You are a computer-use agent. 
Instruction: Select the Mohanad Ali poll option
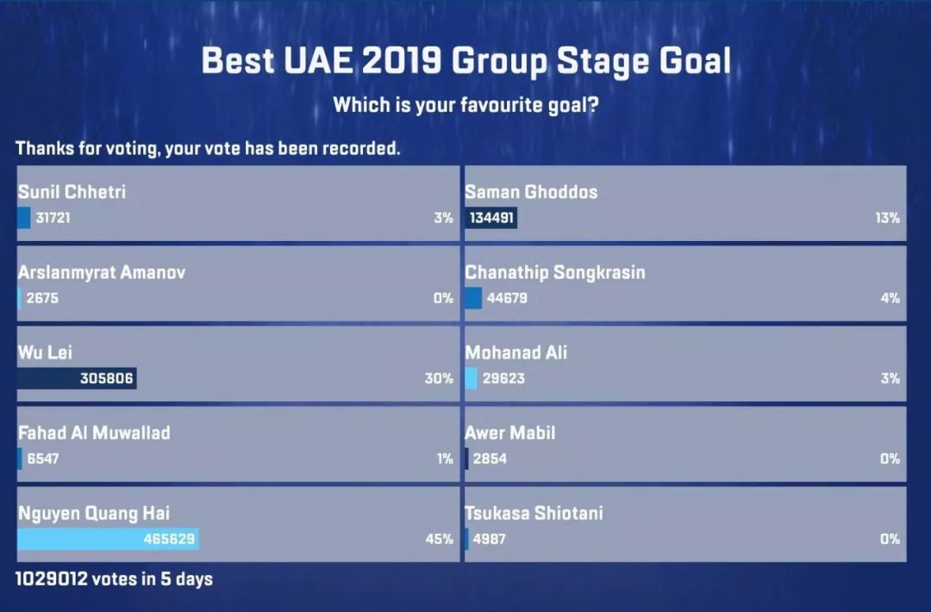pyautogui.click(x=685, y=364)
